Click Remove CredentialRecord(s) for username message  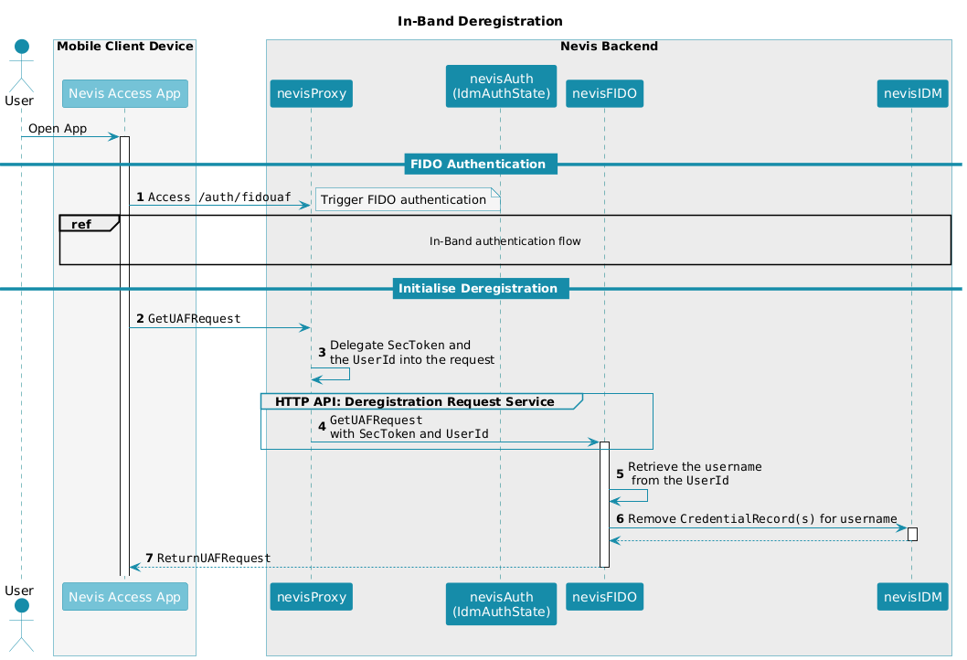(762, 518)
